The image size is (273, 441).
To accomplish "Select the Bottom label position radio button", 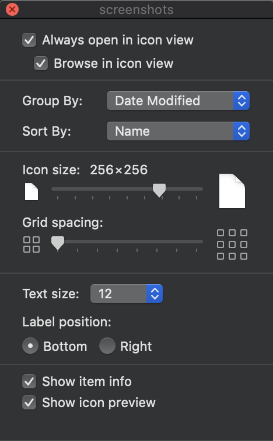I will 30,346.
